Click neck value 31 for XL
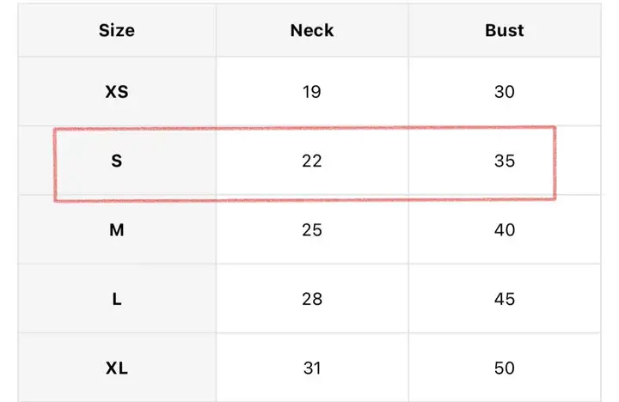 tap(312, 368)
